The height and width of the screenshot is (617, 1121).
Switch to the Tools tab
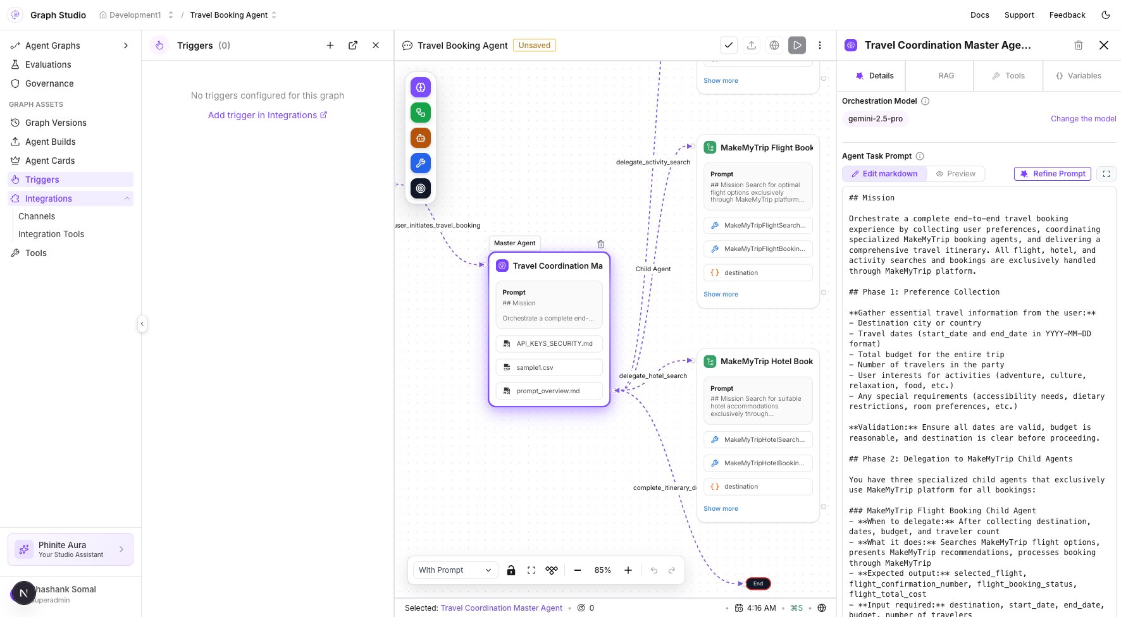(1008, 76)
